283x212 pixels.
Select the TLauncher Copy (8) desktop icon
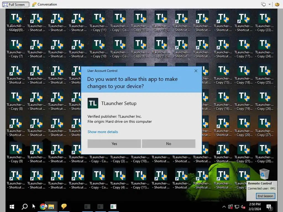coord(16,100)
